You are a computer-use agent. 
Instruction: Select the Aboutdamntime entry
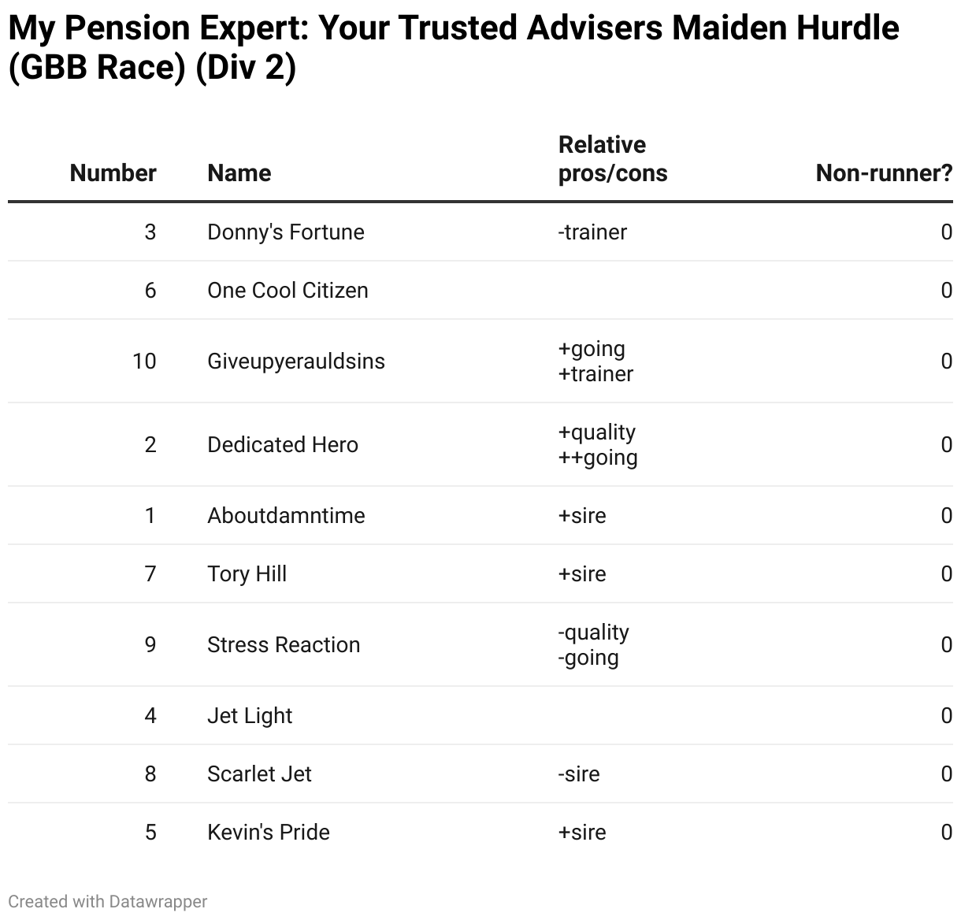coord(286,516)
